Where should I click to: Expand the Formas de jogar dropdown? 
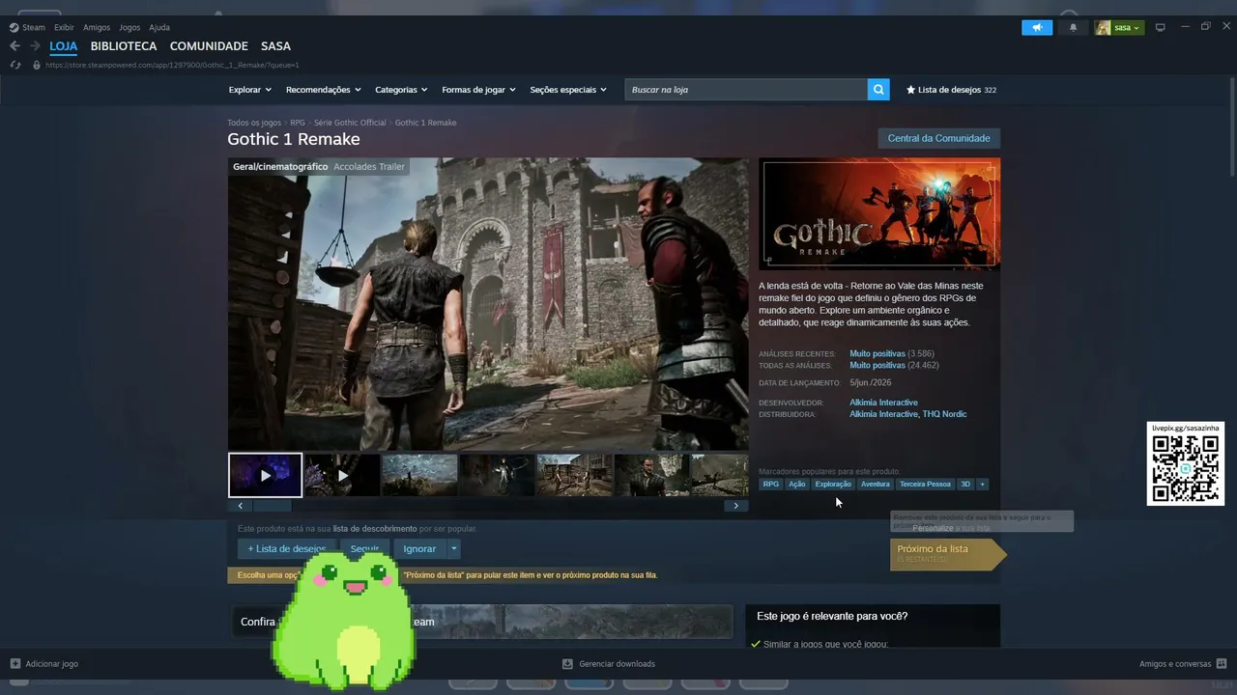click(x=478, y=90)
